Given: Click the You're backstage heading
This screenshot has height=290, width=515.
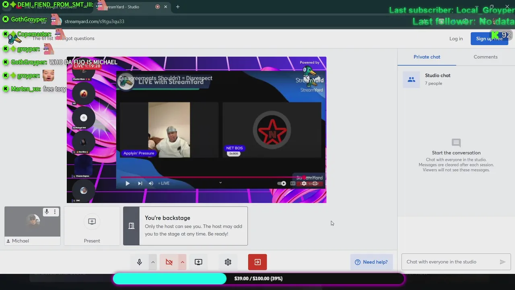Looking at the screenshot, I should pyautogui.click(x=167, y=218).
